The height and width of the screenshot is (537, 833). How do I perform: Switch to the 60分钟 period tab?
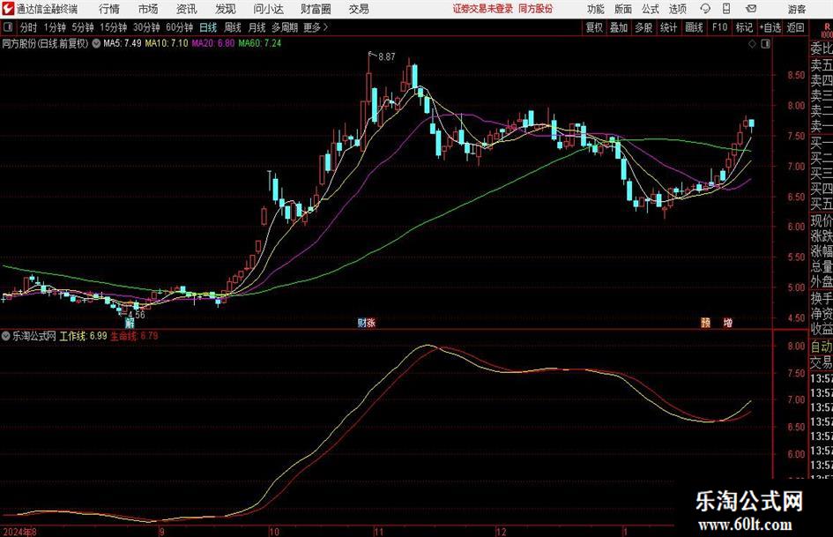pos(179,27)
